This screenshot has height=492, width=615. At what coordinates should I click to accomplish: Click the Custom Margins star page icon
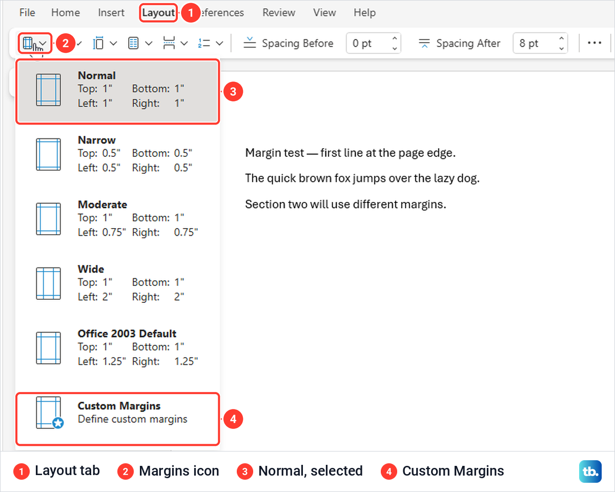[50, 413]
